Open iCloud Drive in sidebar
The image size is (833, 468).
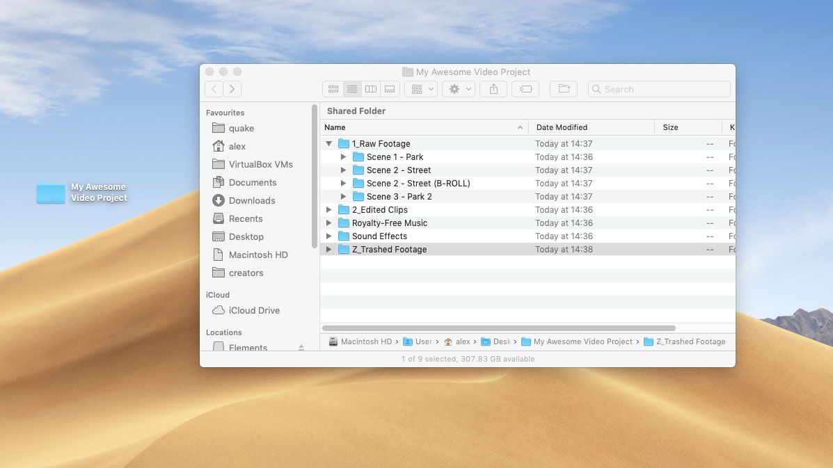254,310
